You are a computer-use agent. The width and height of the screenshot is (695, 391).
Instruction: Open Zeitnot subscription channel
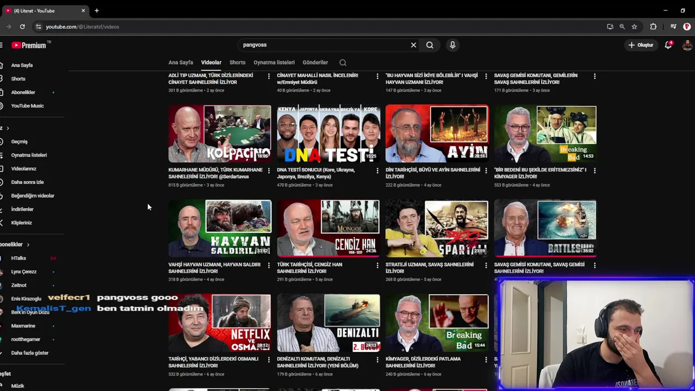click(18, 286)
